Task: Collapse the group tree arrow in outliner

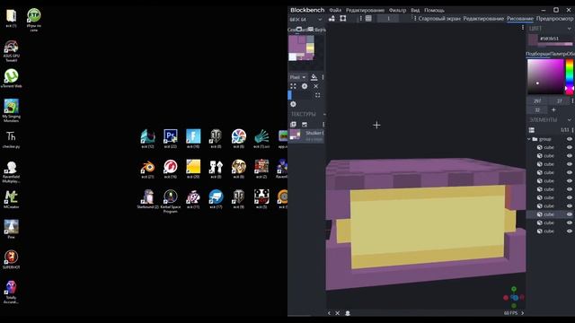Action: (x=529, y=139)
